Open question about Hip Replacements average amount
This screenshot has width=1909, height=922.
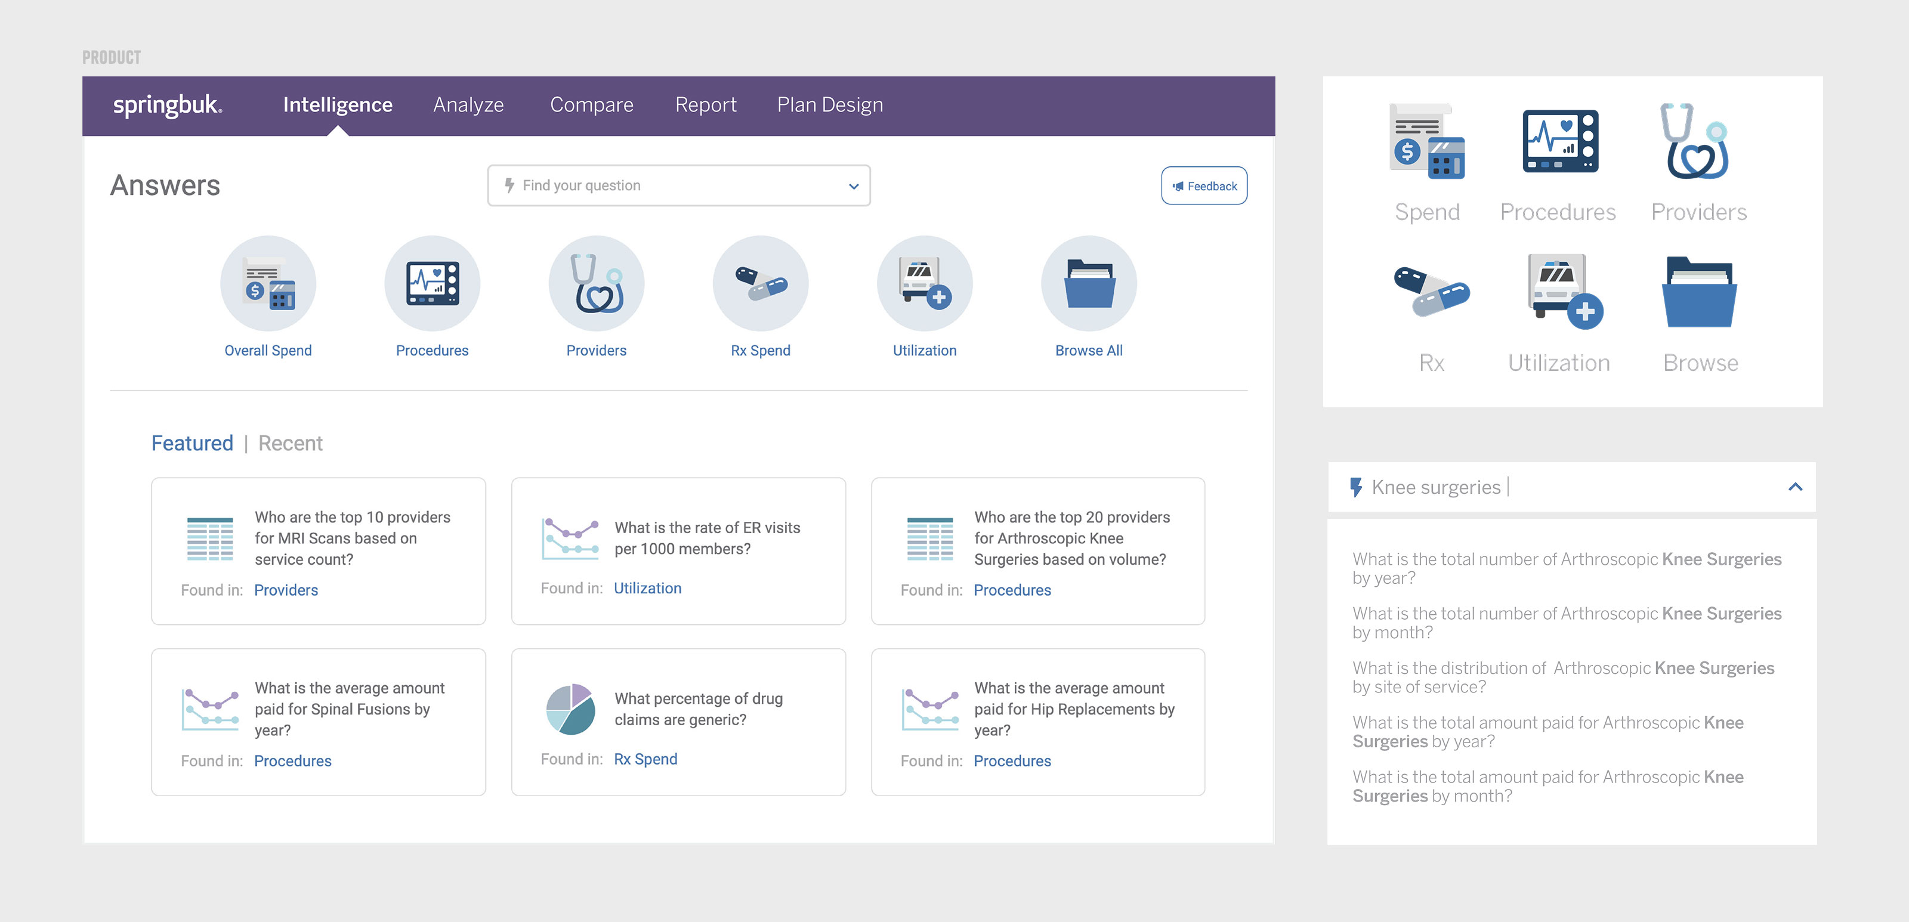(1074, 710)
